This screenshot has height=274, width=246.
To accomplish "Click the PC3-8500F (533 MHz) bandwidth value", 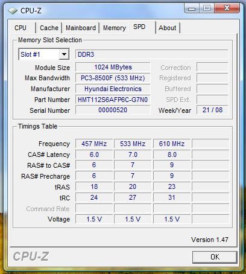I will [x=113, y=78].
